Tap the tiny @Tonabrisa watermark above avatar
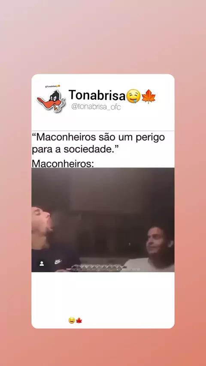This screenshot has width=206, height=366. tap(53, 87)
